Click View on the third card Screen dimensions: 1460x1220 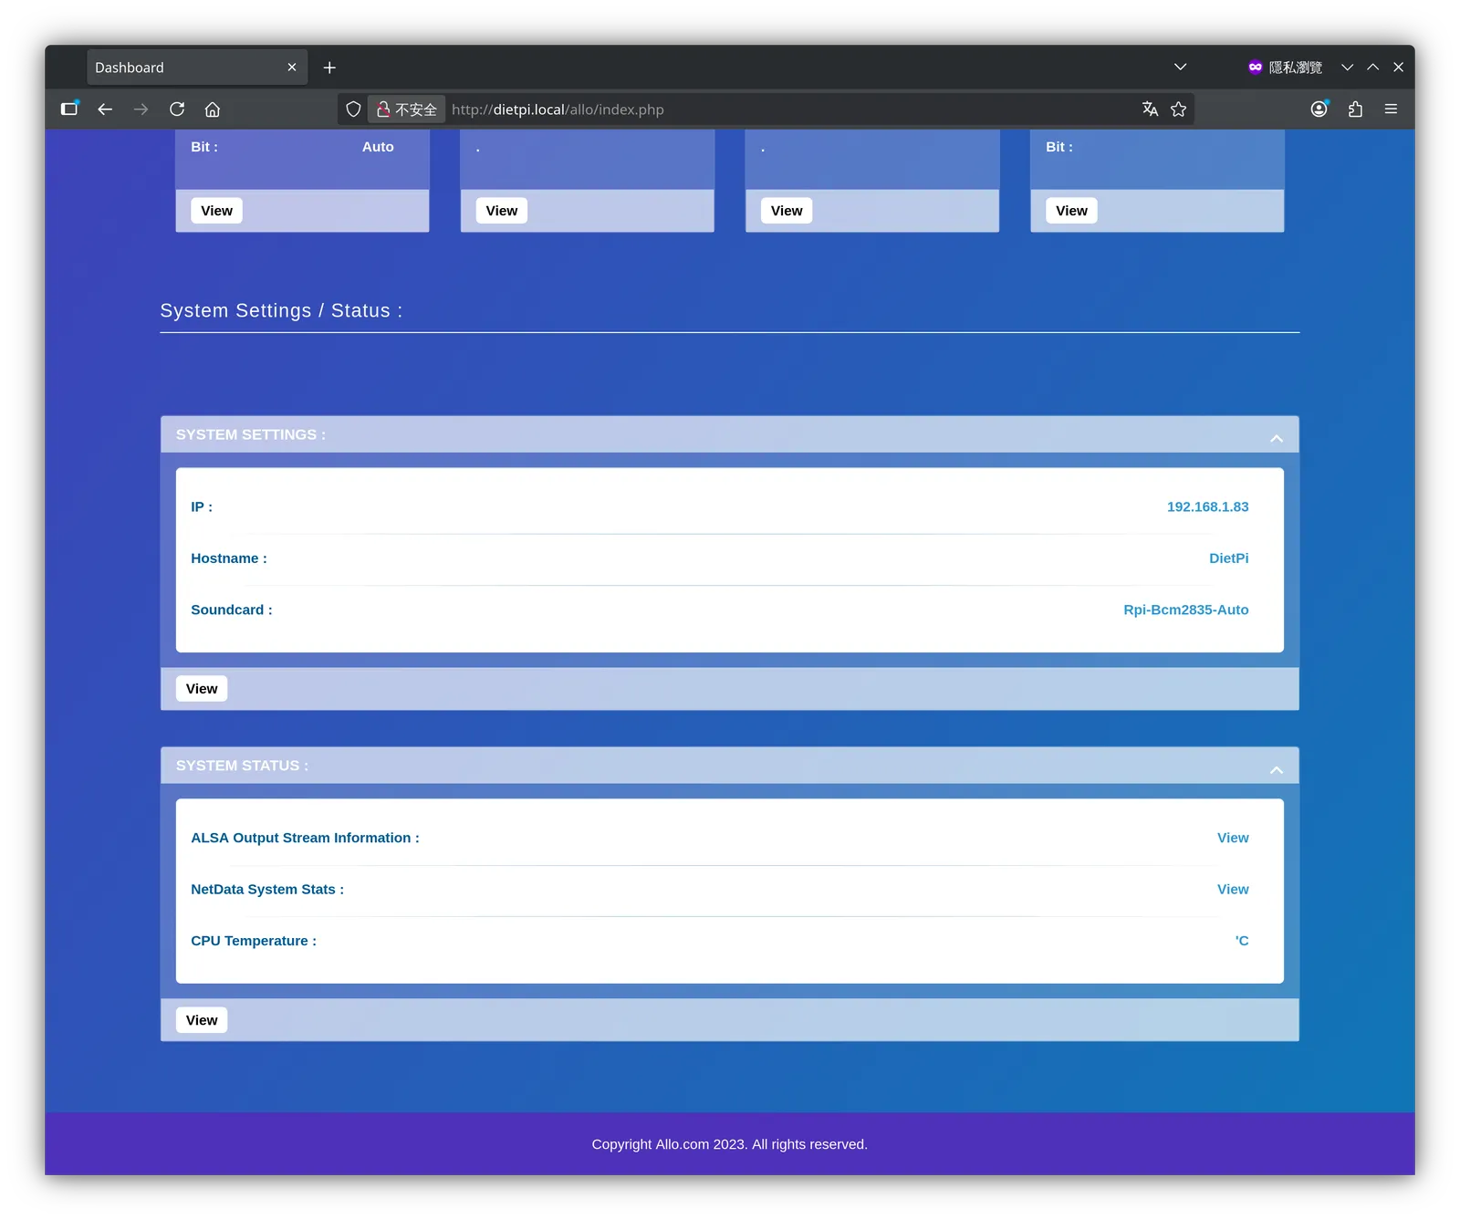pos(787,211)
